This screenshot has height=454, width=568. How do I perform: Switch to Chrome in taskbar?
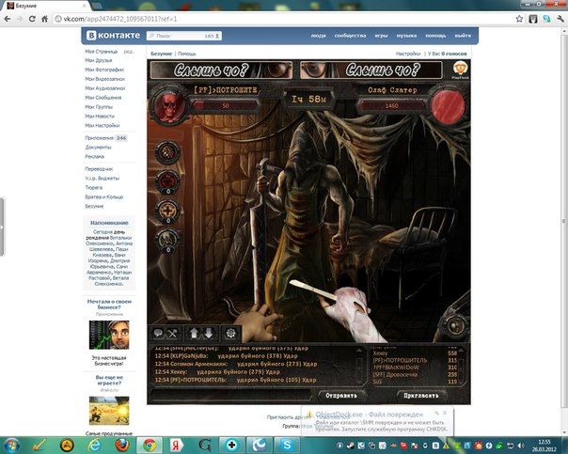(x=150, y=445)
